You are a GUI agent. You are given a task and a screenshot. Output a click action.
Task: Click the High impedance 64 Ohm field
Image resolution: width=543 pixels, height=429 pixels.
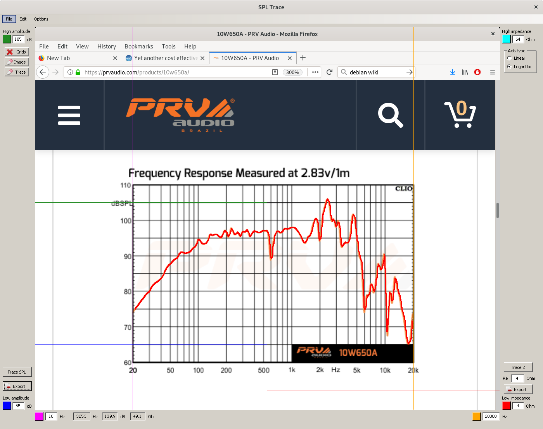pos(518,39)
